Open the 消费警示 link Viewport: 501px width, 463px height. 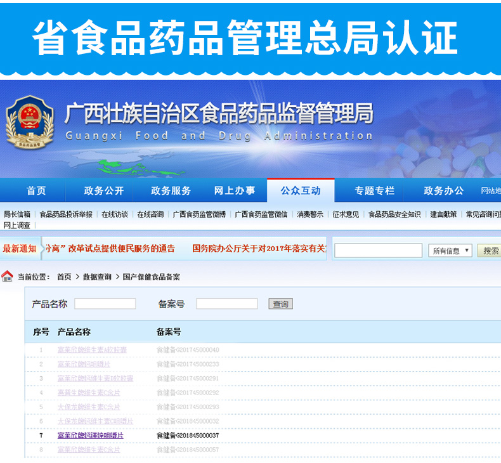tap(309, 214)
